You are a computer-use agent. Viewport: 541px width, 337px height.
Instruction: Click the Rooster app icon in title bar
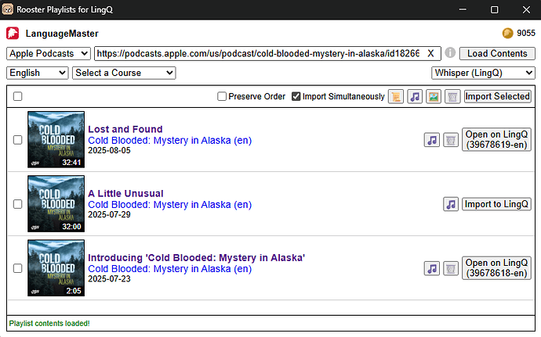tap(8, 9)
